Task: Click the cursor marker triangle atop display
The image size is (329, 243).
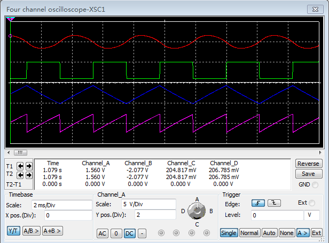Action: (x=10, y=19)
